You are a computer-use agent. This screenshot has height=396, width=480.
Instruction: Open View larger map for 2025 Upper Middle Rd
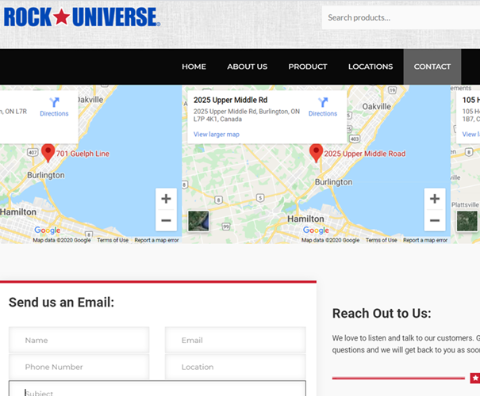217,134
